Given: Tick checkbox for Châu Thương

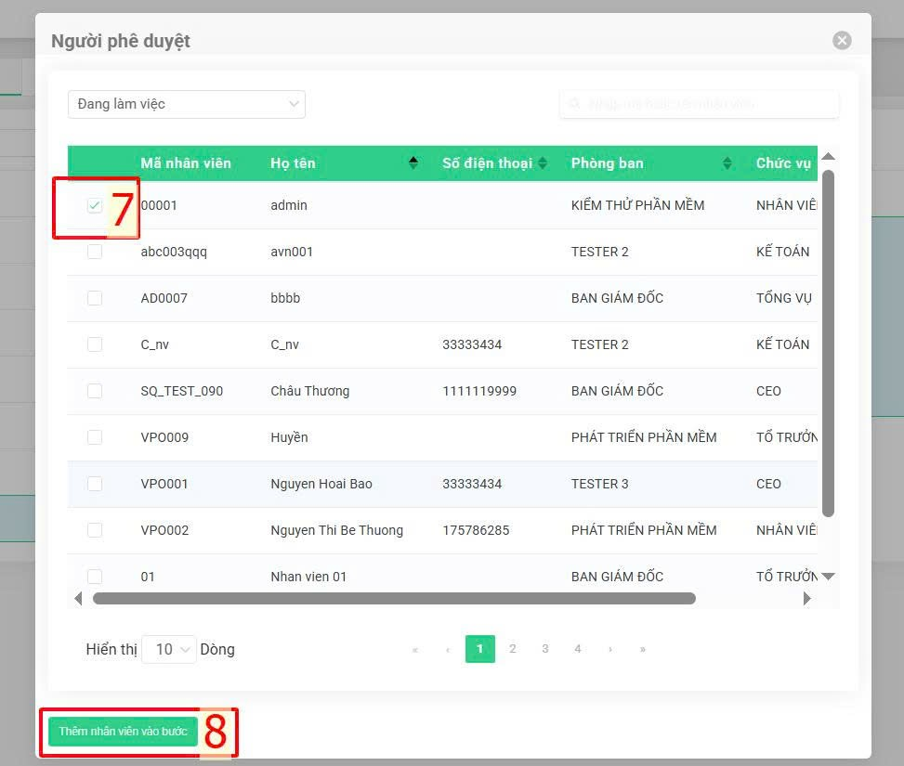Looking at the screenshot, I should (x=95, y=391).
